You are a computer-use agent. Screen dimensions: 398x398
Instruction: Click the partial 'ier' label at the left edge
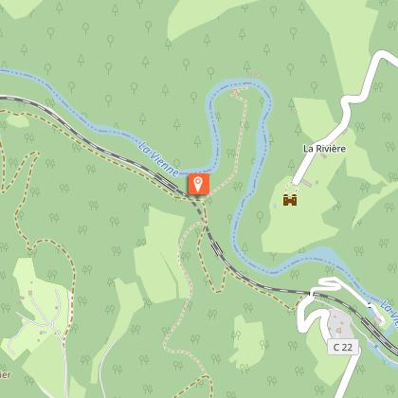tap(5, 374)
